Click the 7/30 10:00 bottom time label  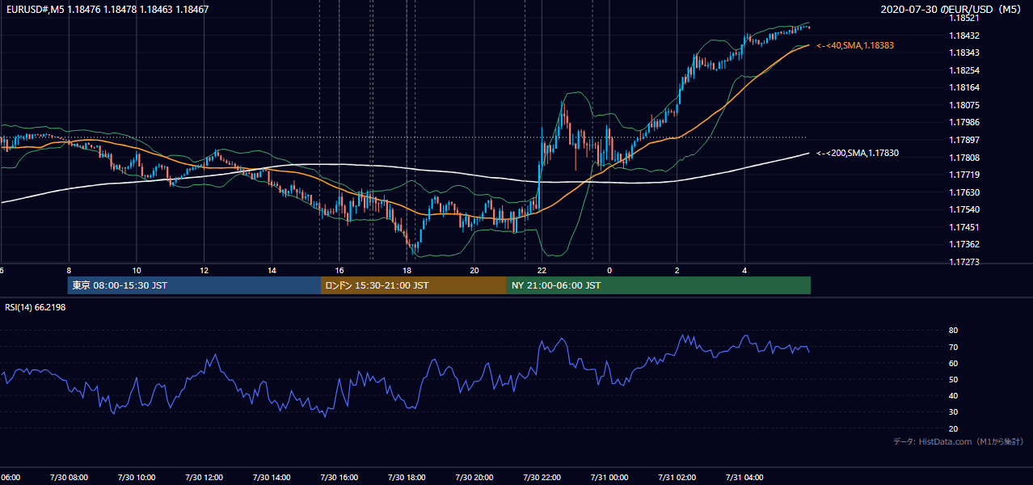(x=136, y=478)
